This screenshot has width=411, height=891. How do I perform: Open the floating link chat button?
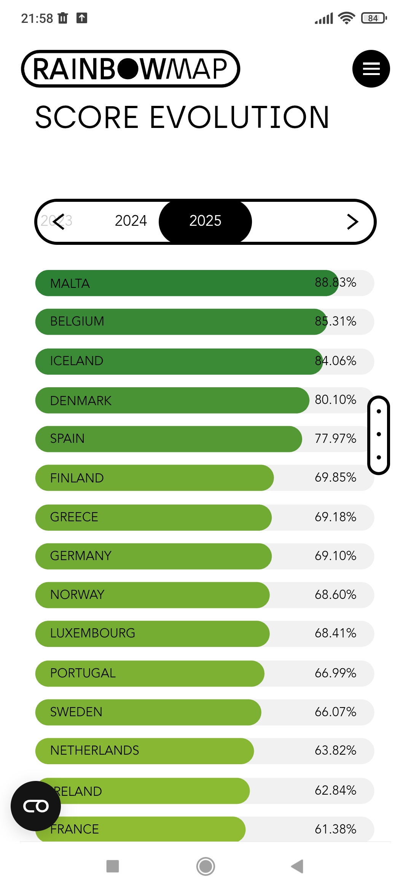(36, 806)
